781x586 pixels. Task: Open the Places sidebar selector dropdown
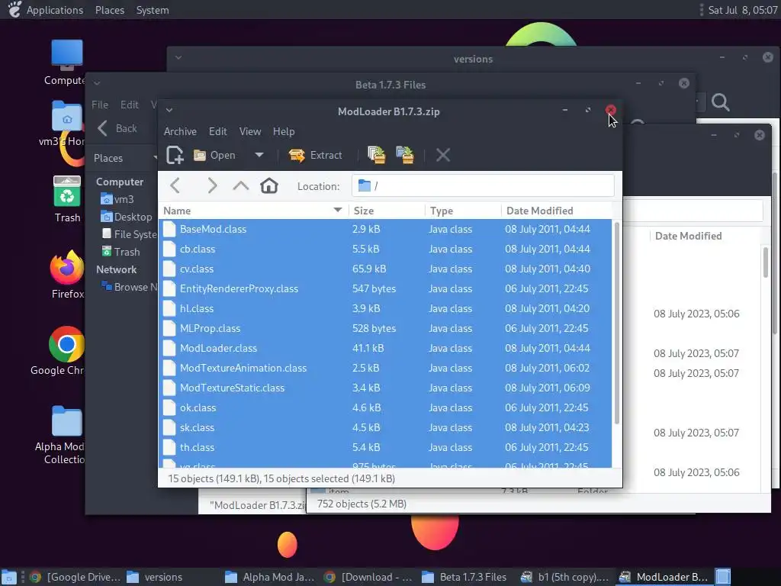pos(124,158)
